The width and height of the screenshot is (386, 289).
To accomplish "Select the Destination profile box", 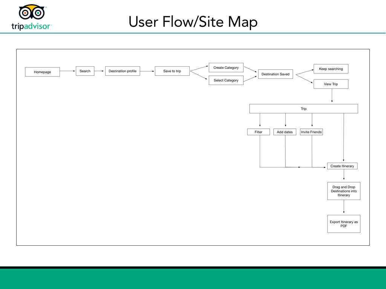I will tap(123, 71).
